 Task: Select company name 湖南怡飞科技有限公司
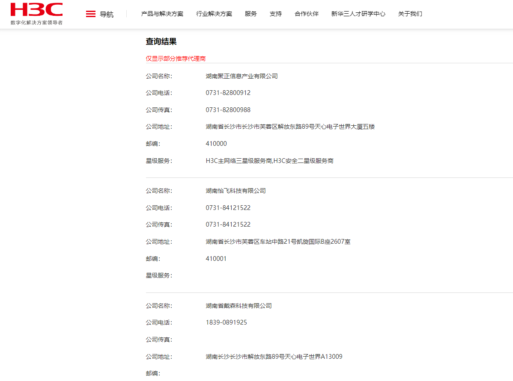[236, 191]
